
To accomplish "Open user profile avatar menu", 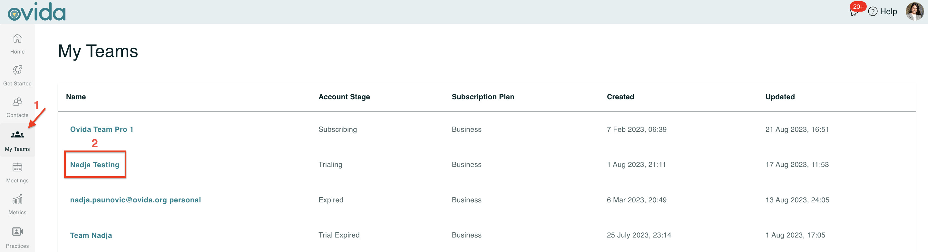I will [x=914, y=12].
